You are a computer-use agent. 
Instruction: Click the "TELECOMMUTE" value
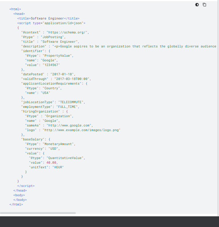click(71, 102)
